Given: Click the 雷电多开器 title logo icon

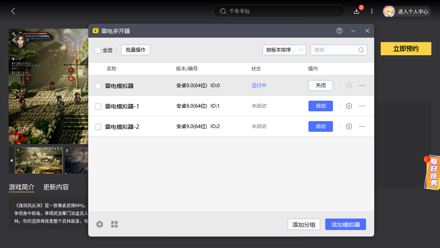Looking at the screenshot, I should pos(96,31).
